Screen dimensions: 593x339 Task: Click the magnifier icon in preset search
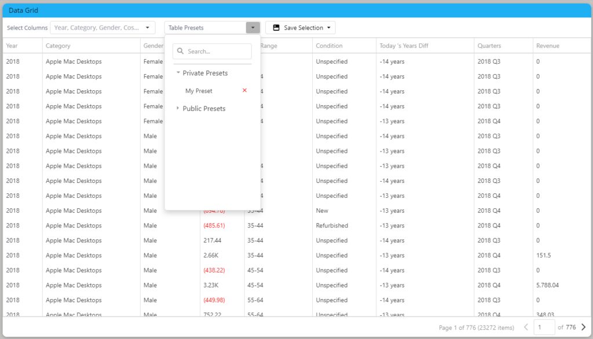point(180,51)
